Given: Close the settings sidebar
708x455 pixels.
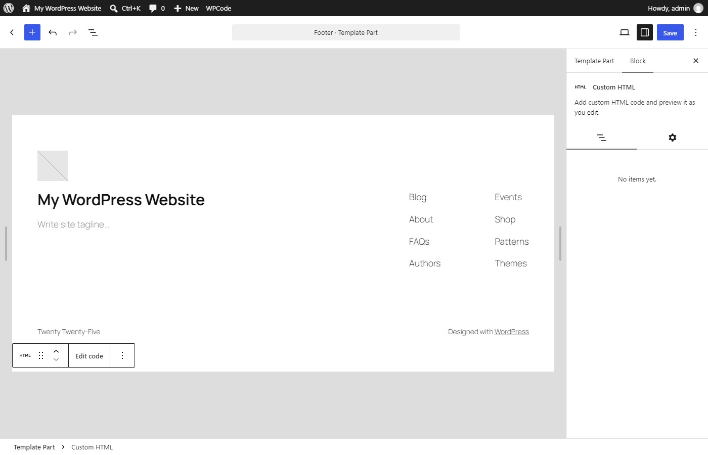Looking at the screenshot, I should coord(696,61).
